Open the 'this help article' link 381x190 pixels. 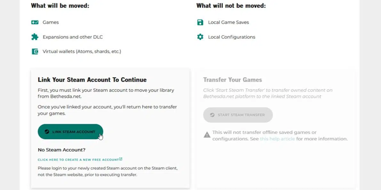point(277,139)
